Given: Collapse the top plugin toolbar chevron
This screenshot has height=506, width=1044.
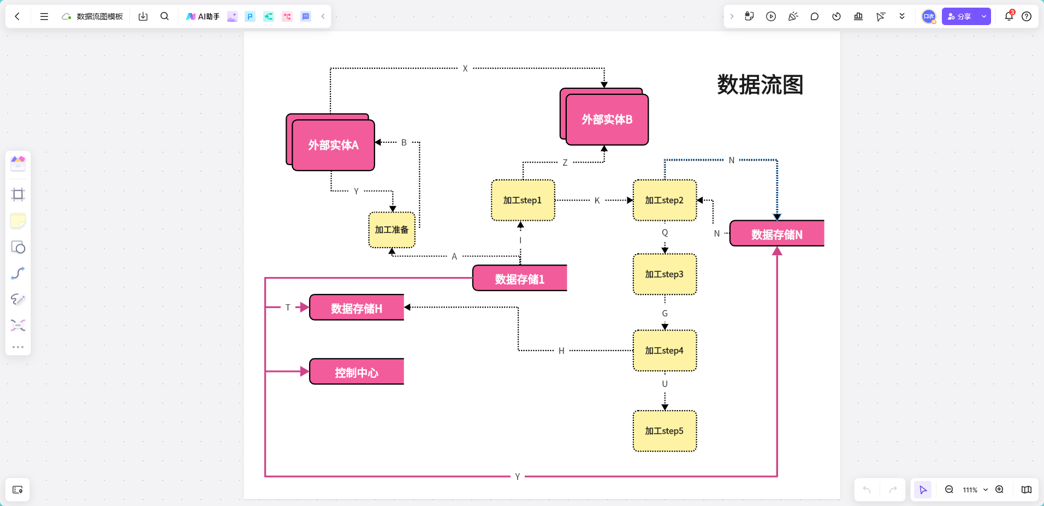Looking at the screenshot, I should [x=323, y=16].
